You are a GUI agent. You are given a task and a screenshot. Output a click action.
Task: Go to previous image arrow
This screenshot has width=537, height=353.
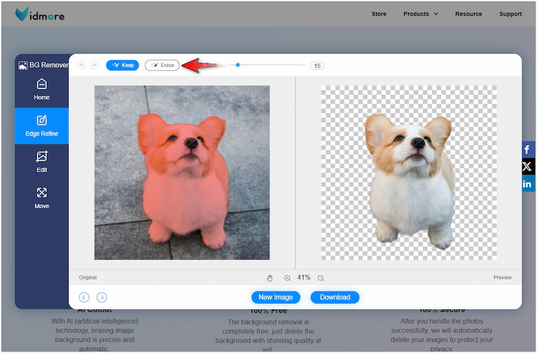point(84,297)
